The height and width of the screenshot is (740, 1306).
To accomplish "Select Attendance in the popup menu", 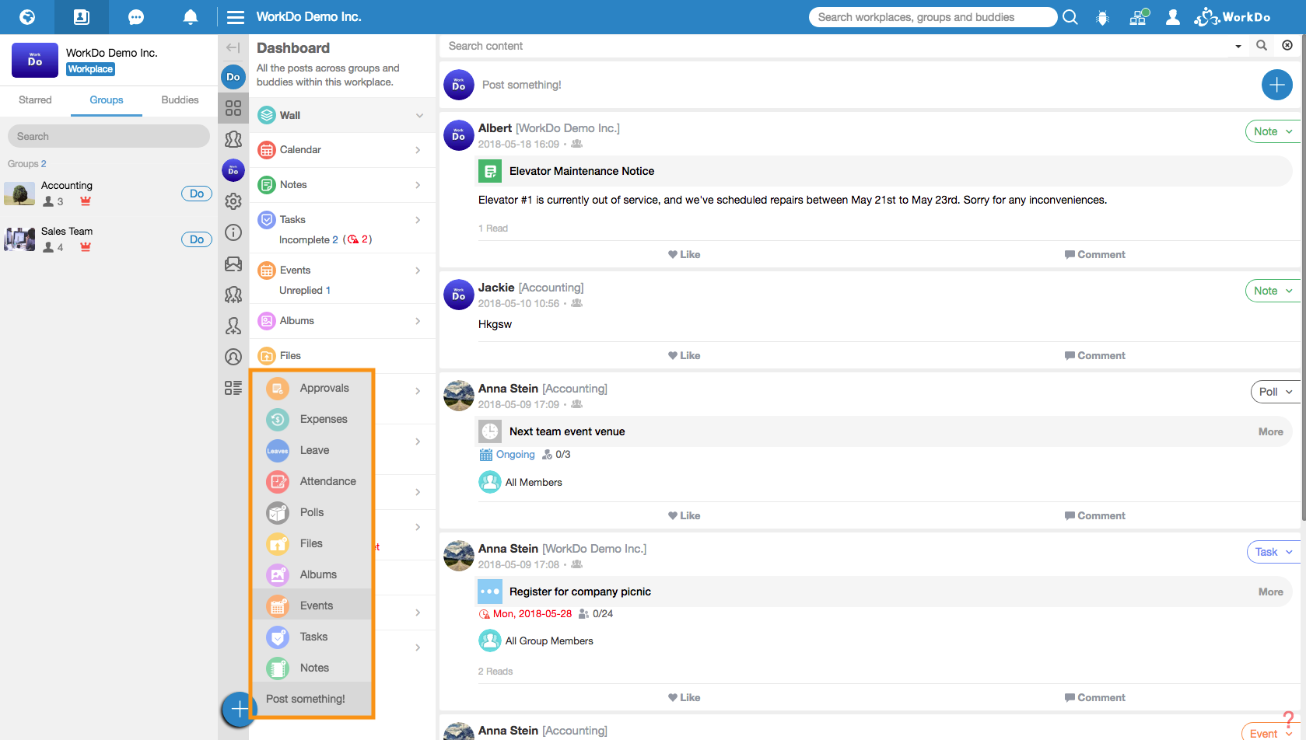I will pos(313,481).
